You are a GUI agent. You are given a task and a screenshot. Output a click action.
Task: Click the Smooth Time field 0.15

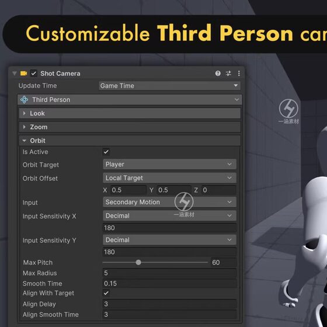point(169,283)
